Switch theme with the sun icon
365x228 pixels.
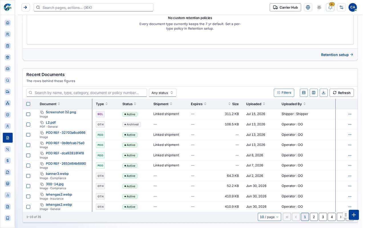click(x=319, y=7)
